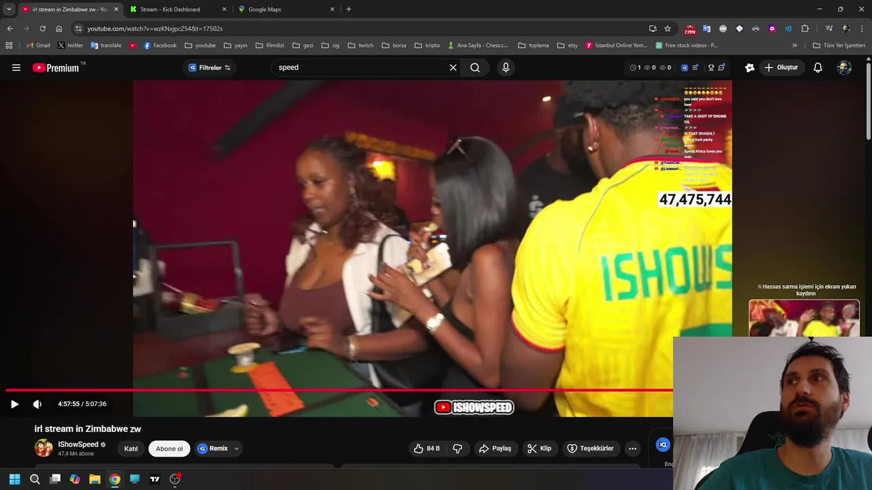This screenshot has width=872, height=490.
Task: Switch to the Google Maps tab
Action: coord(286,10)
